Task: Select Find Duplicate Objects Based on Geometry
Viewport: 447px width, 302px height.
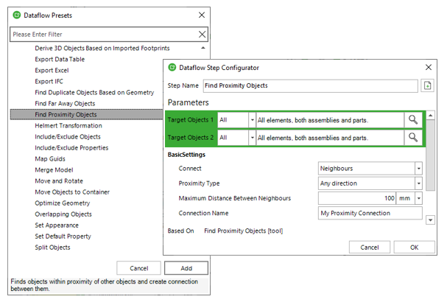Action: 94,93
